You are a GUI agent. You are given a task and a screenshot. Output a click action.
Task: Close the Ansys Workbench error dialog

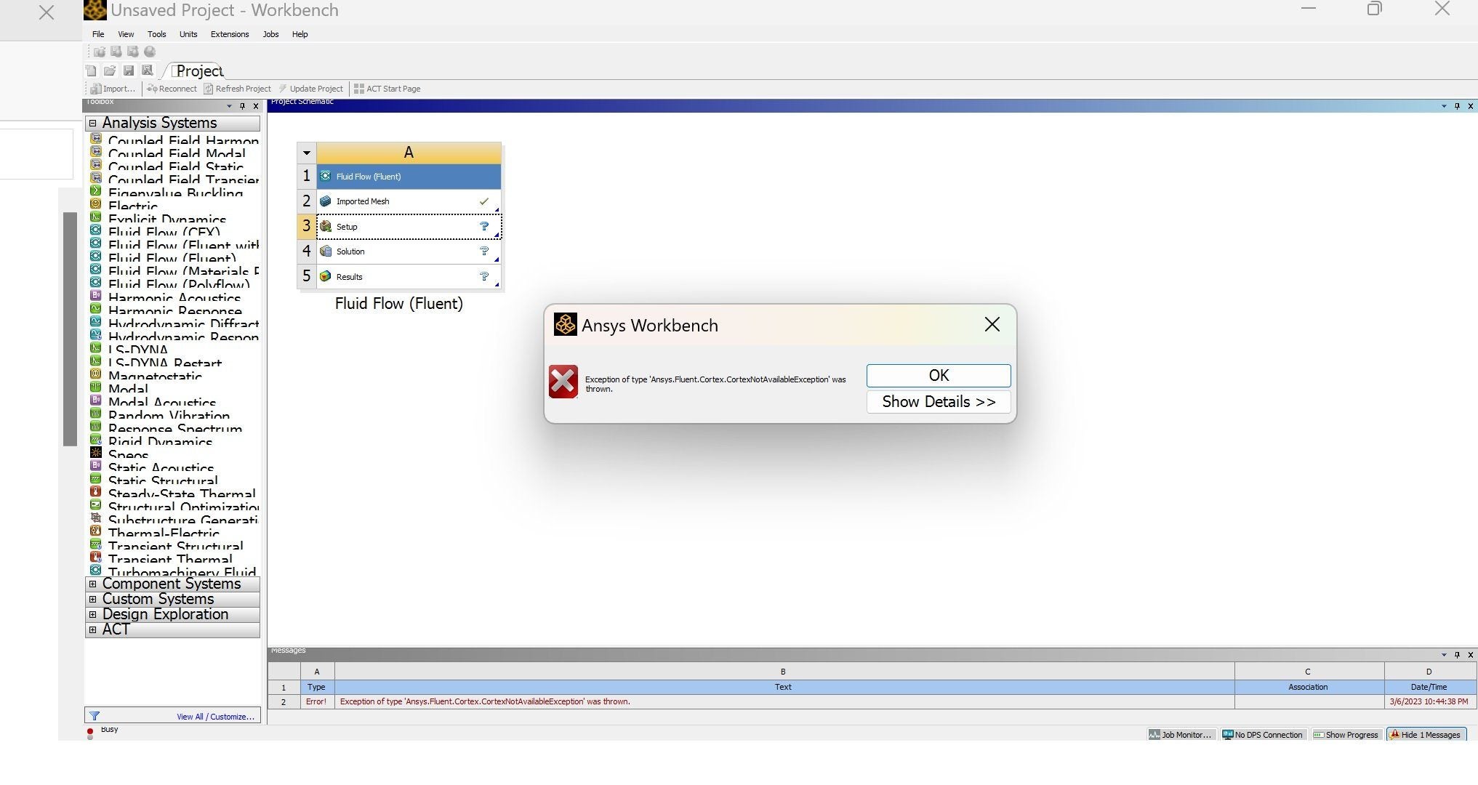[992, 324]
